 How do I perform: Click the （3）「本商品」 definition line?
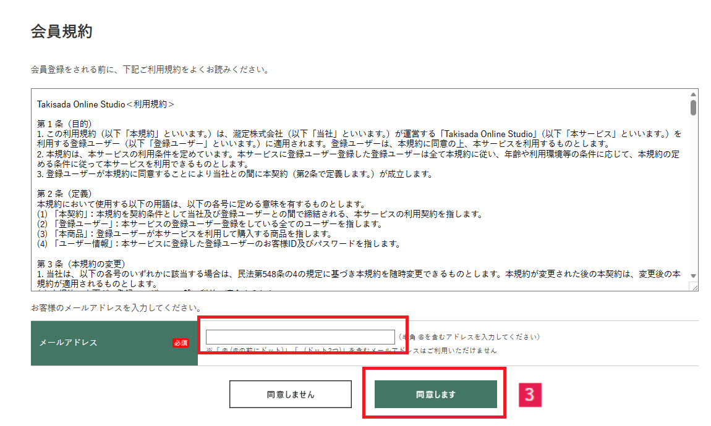185,233
